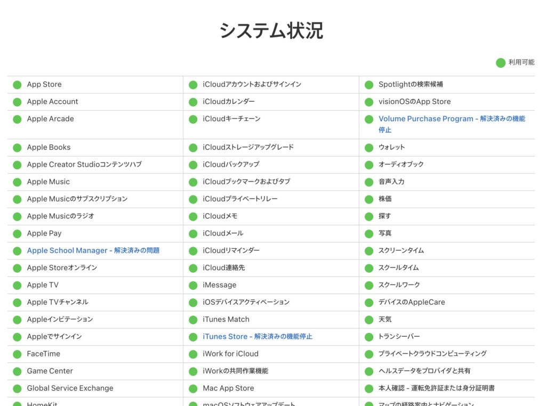Select the iCloudバックアップ service entry
The width and height of the screenshot is (546, 406).
(x=231, y=165)
